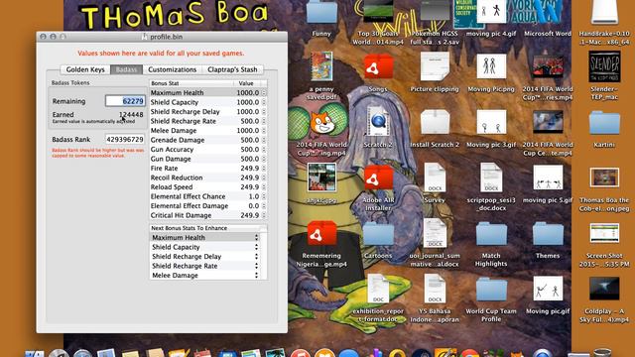This screenshot has height=357, width=635.
Task: Open the Claptrap's Stash tab
Action: click(232, 69)
